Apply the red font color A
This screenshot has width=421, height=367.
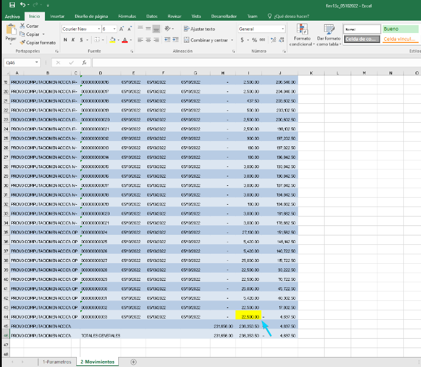[125, 40]
